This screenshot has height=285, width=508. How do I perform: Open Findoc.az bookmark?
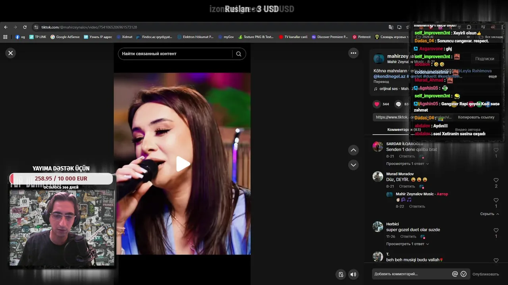click(154, 37)
